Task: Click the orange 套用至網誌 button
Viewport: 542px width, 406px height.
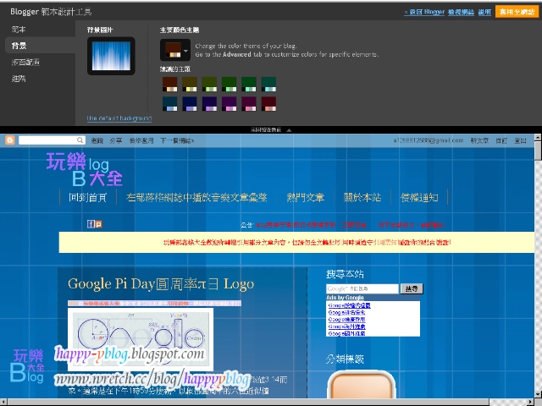Action: [x=517, y=12]
